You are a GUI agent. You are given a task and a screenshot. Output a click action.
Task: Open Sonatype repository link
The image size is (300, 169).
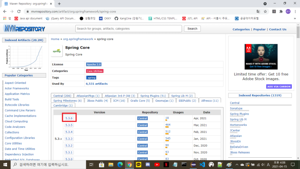[236, 108]
